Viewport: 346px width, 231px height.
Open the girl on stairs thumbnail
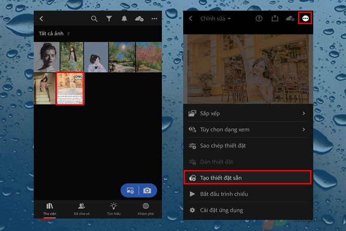[x=45, y=89]
